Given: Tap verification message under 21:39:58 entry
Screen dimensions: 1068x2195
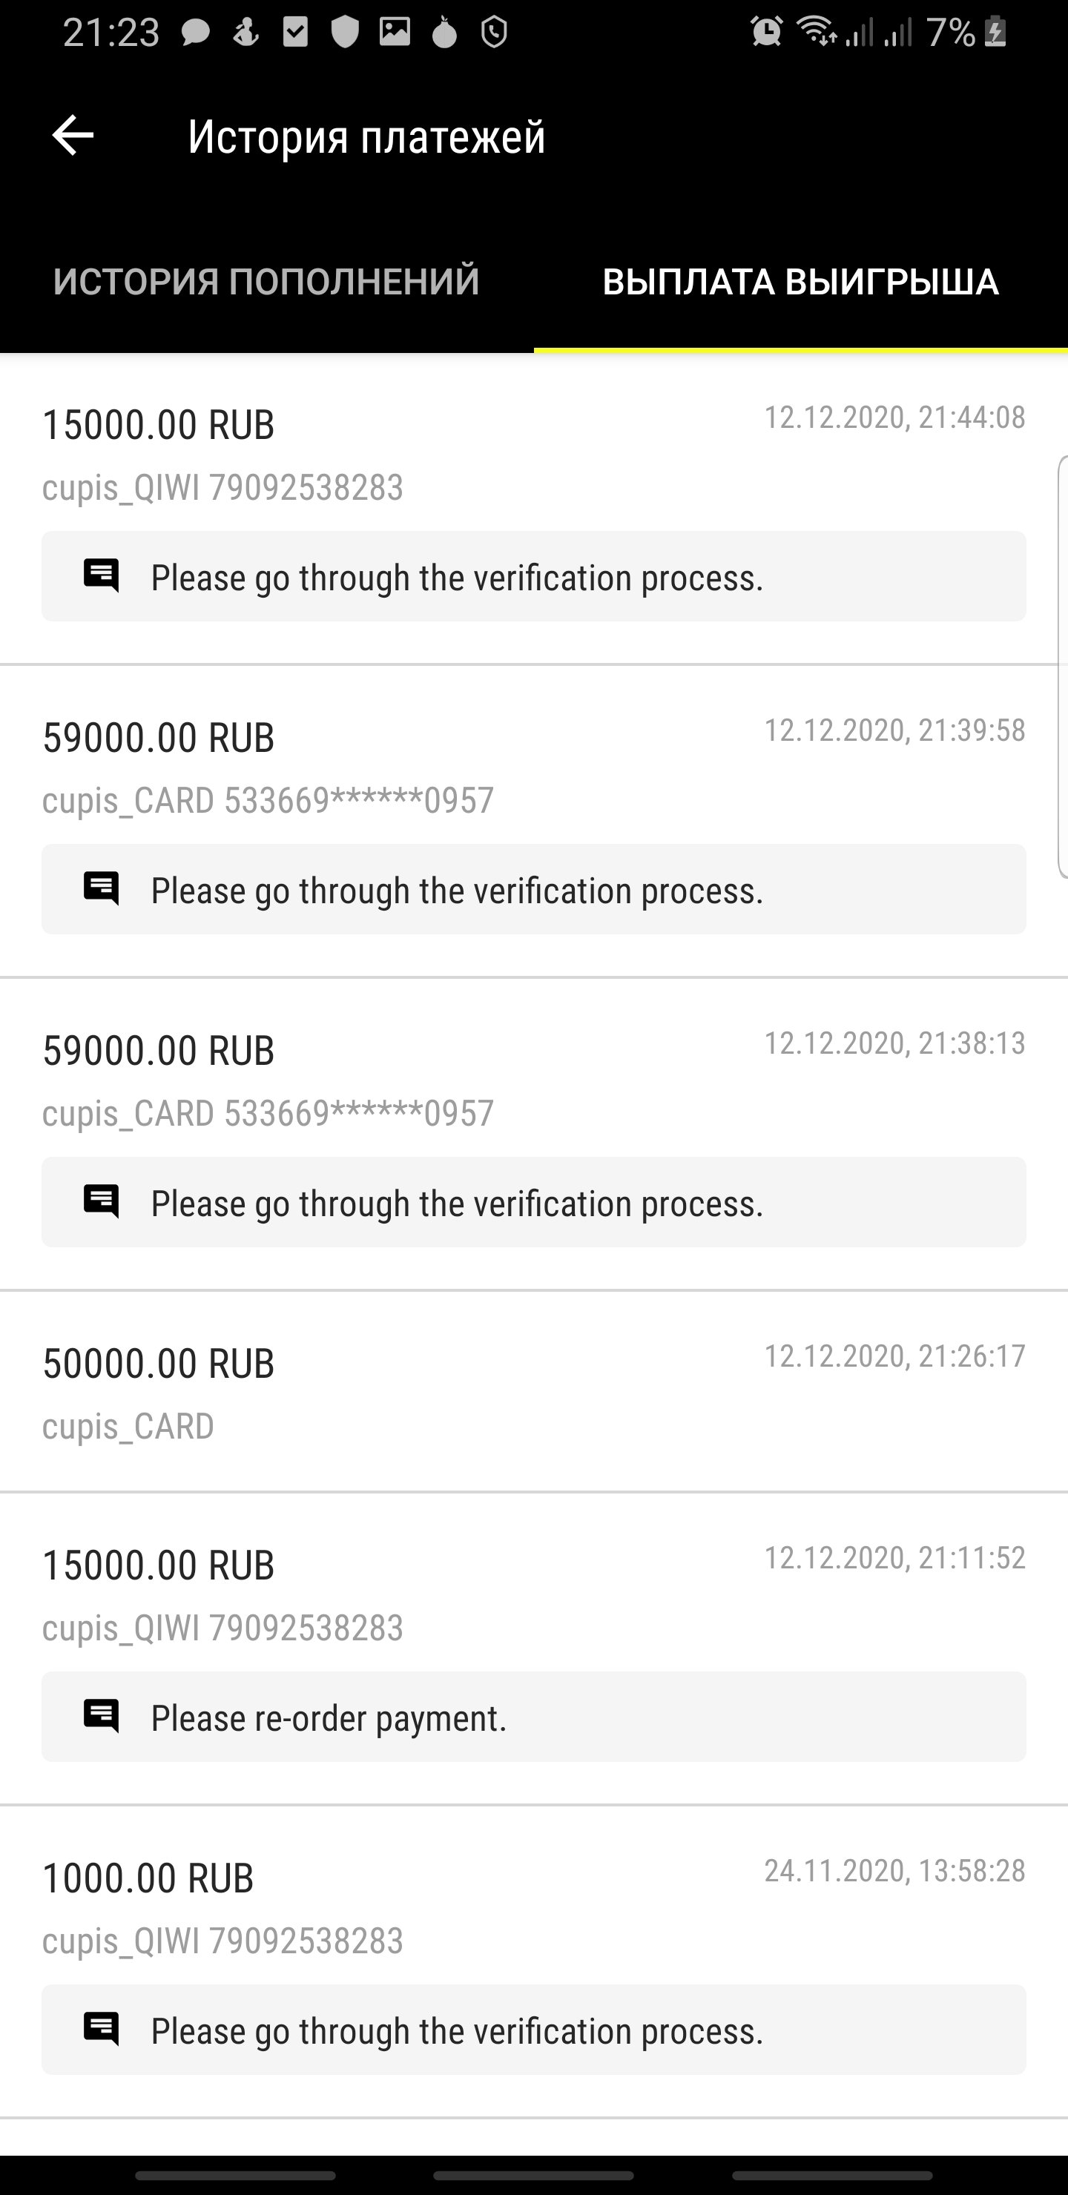Looking at the screenshot, I should pyautogui.click(x=457, y=891).
